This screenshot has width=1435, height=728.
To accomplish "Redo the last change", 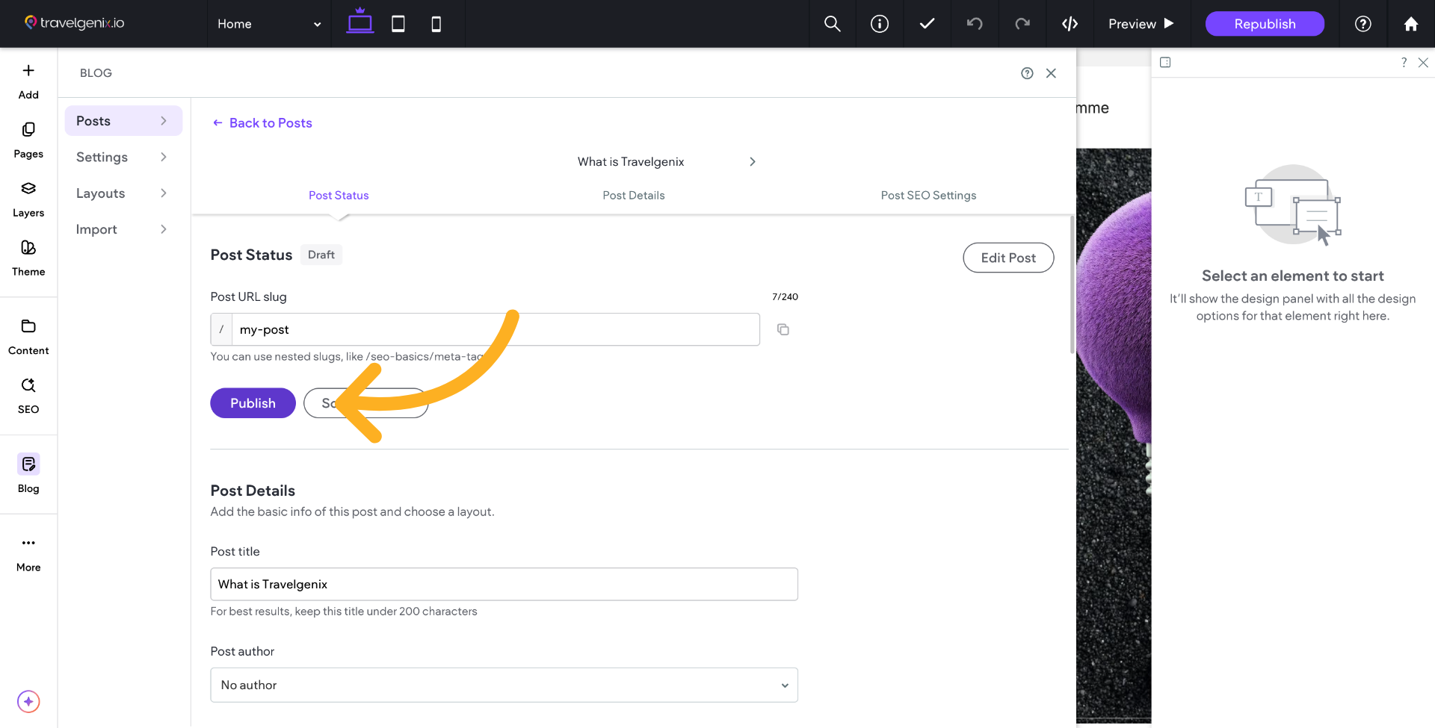I will (x=1022, y=23).
